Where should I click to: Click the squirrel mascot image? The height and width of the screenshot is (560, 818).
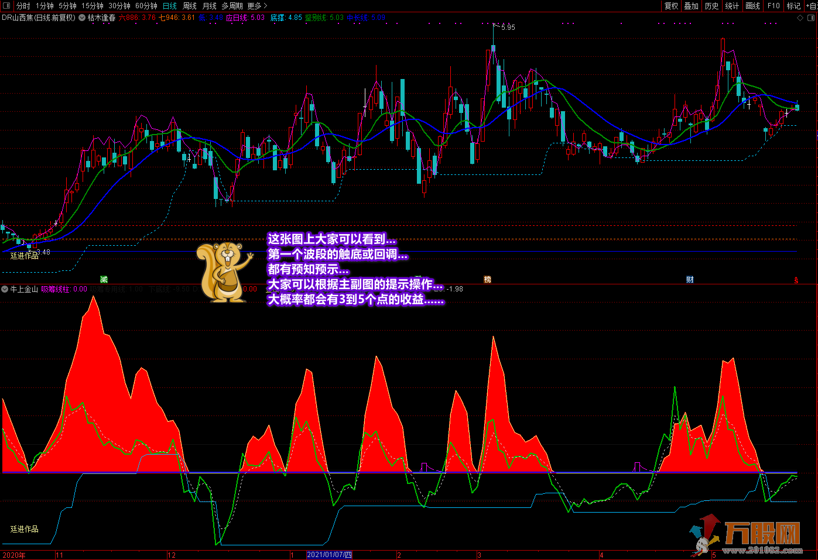[224, 272]
